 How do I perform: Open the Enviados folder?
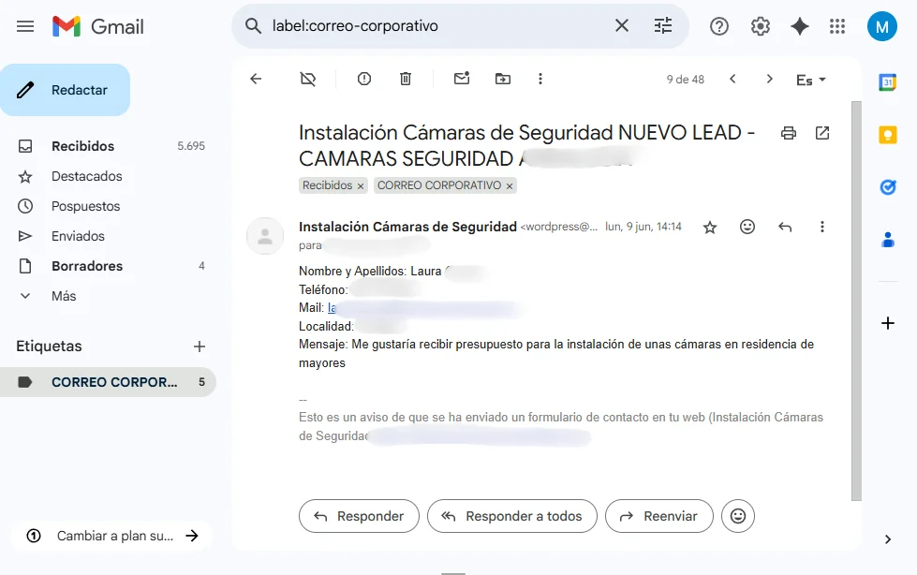pyautogui.click(x=78, y=236)
